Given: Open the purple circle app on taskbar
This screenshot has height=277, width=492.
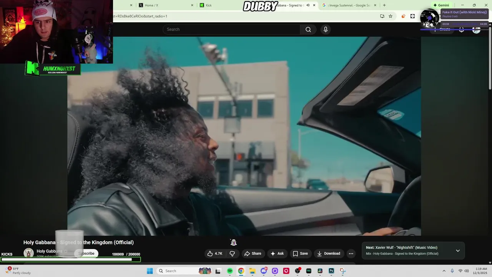Looking at the screenshot, I should pos(275,271).
